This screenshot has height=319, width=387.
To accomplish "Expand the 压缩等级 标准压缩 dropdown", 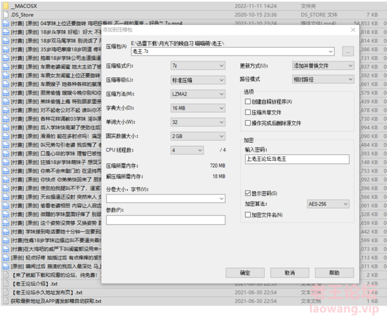I will [198, 80].
